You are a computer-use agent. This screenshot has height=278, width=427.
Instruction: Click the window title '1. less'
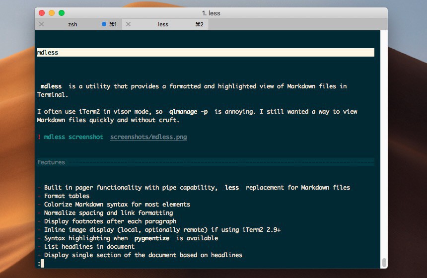[x=211, y=13]
